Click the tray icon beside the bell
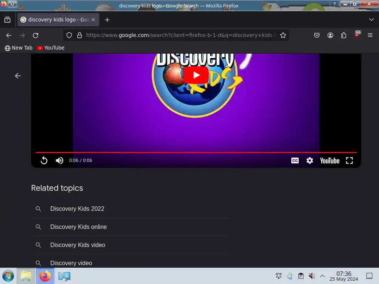 289,275
